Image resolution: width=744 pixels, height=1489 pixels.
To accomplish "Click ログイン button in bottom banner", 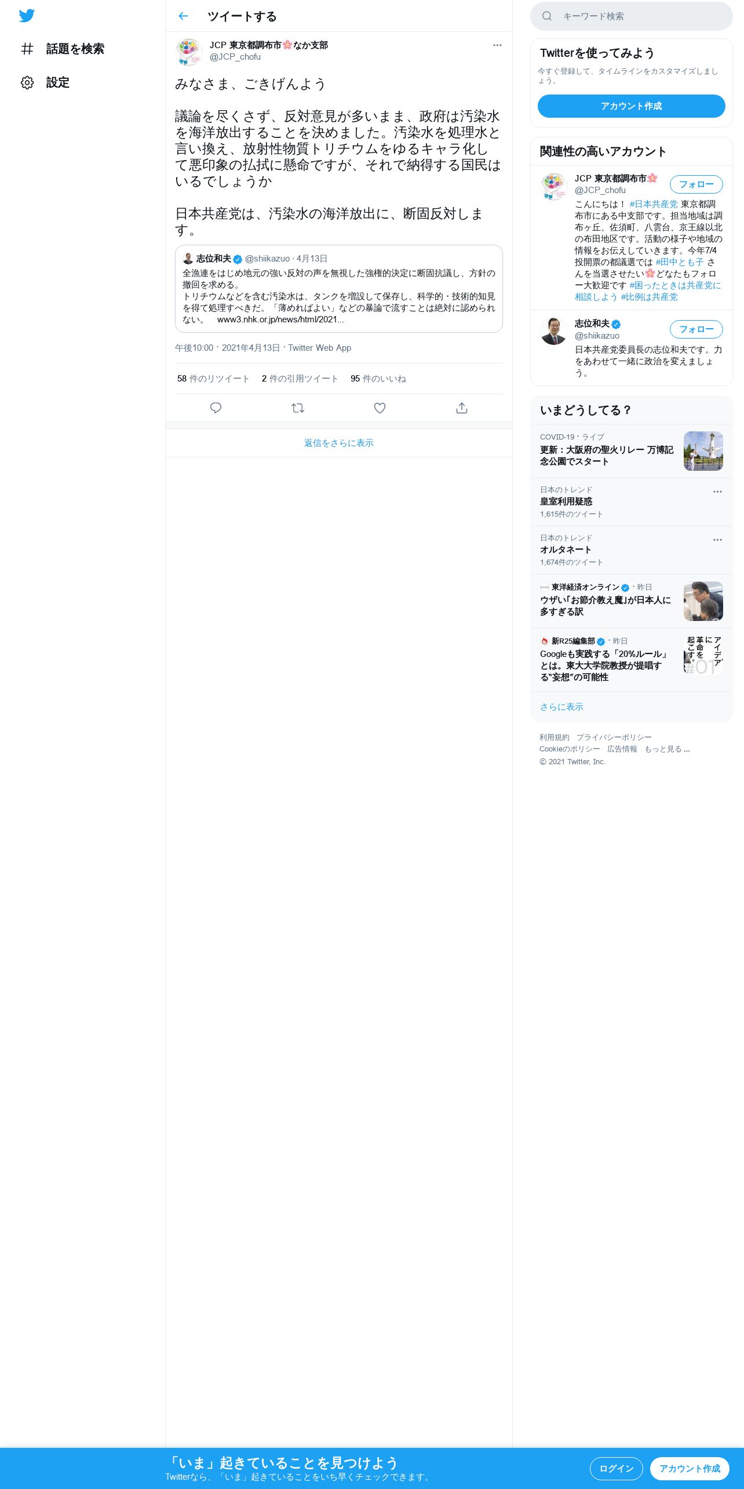I will pos(617,1469).
